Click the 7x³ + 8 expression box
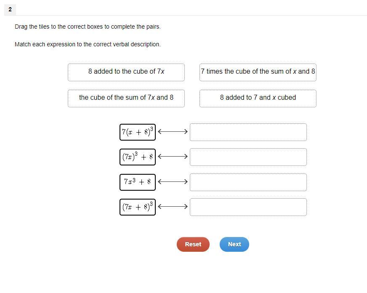This screenshot has height=293, width=367. point(138,182)
